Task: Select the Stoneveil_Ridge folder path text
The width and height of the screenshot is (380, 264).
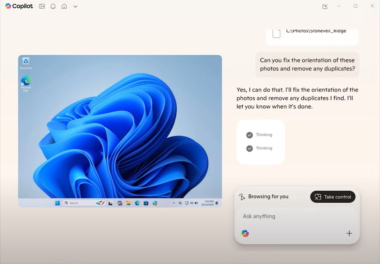Action: tap(316, 31)
